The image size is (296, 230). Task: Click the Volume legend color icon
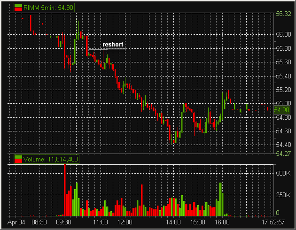(18, 159)
